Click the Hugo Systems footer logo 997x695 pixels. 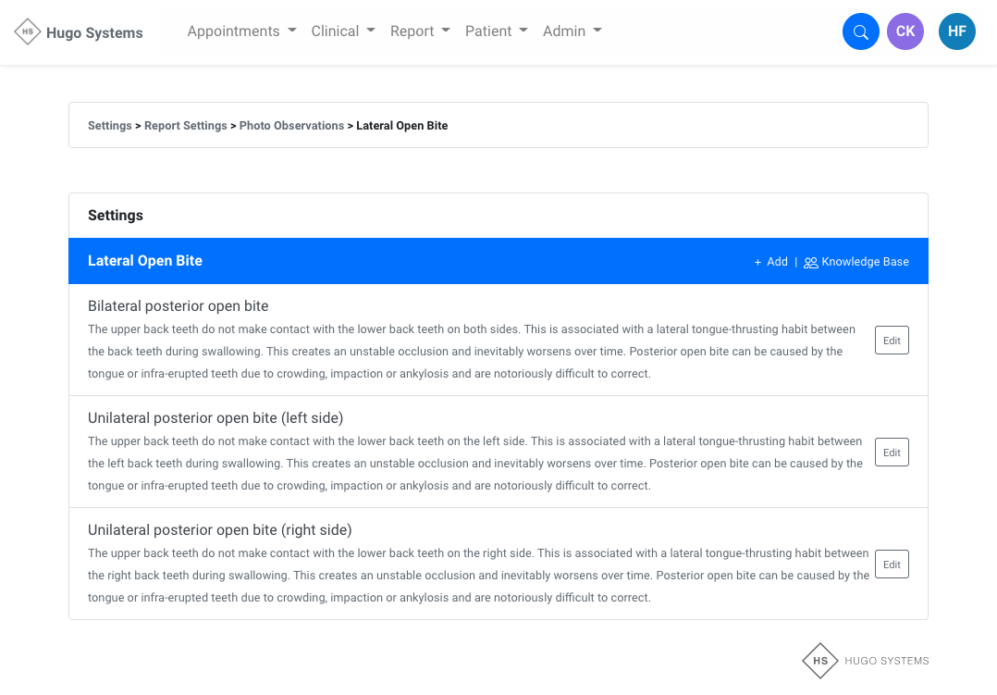point(865,661)
